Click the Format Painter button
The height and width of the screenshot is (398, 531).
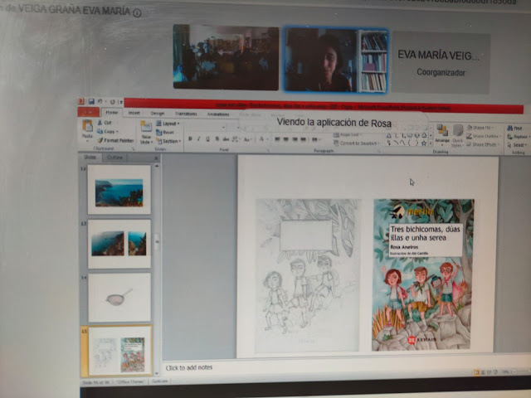tap(115, 140)
